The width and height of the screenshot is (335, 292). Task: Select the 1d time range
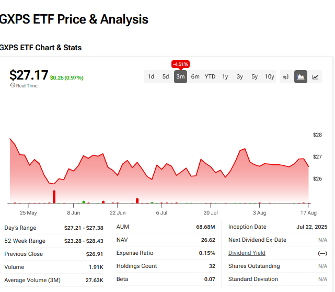[x=151, y=76]
